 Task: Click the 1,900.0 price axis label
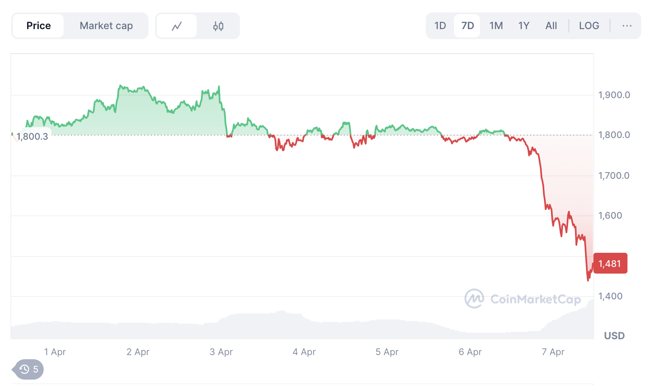(614, 95)
